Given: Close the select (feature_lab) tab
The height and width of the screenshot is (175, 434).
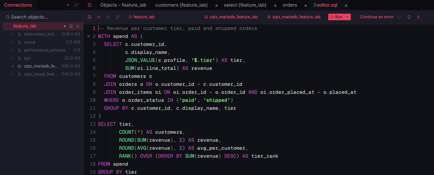Looking at the screenshot, I should point(275,5).
